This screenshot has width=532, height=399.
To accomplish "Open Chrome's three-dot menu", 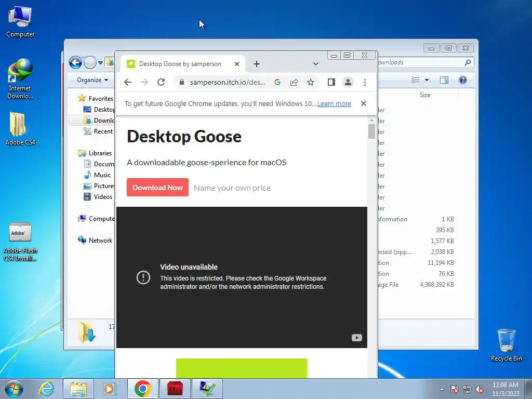I will pyautogui.click(x=365, y=82).
